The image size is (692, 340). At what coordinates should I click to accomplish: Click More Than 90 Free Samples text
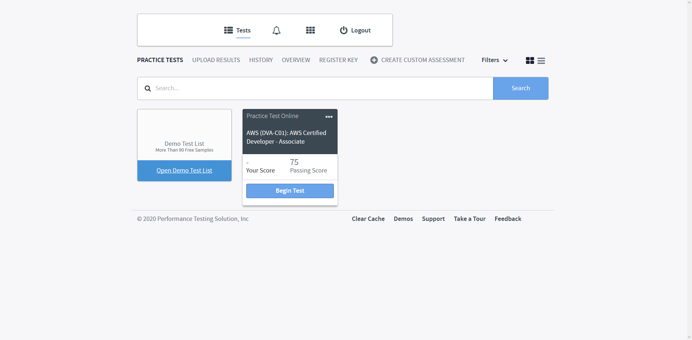click(x=184, y=150)
